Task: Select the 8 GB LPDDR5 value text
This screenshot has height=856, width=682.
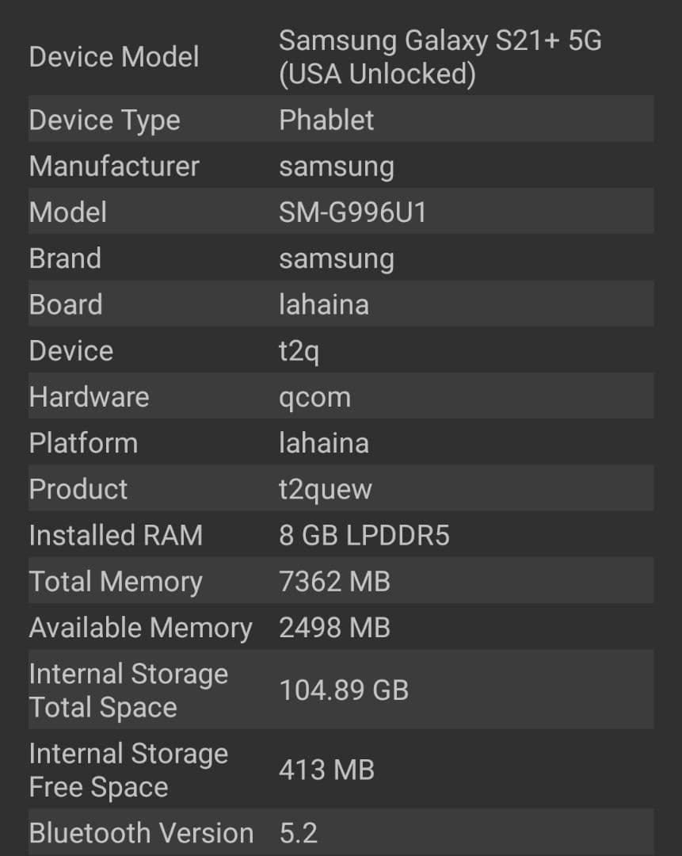Action: tap(364, 534)
